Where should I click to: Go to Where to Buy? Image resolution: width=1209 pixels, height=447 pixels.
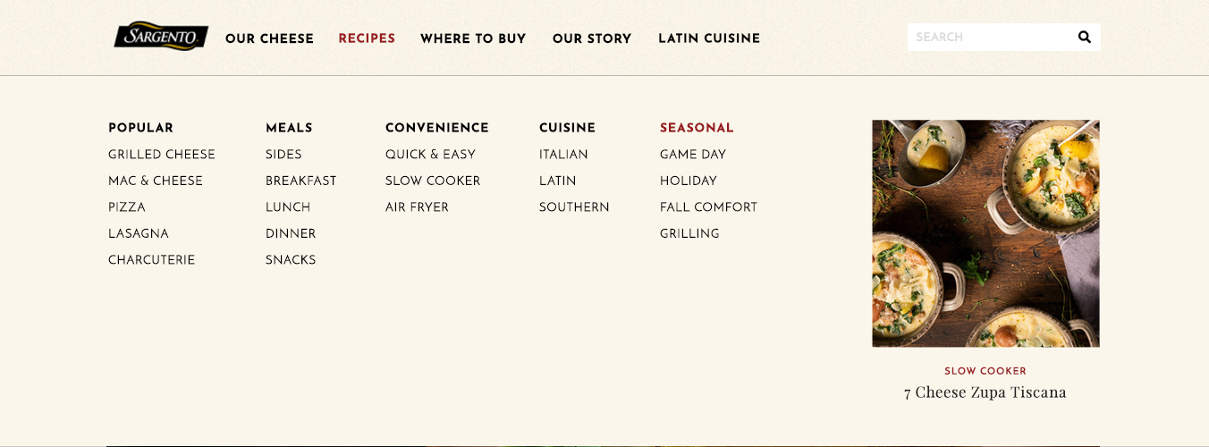(x=473, y=38)
